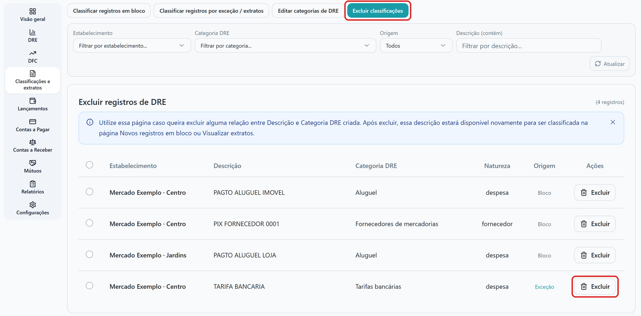641x316 pixels.
Task: Open the DFC trend icon in sidebar
Action: (x=33, y=53)
